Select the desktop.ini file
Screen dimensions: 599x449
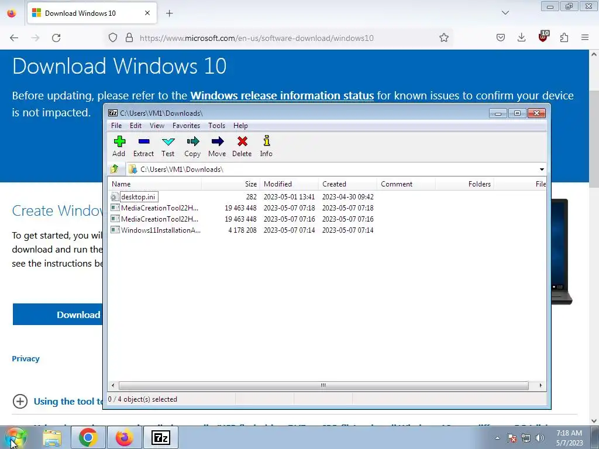coord(138,197)
